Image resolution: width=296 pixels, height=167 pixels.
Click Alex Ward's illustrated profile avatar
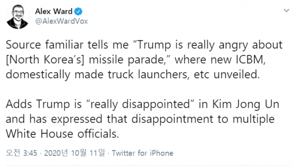pyautogui.click(x=18, y=17)
